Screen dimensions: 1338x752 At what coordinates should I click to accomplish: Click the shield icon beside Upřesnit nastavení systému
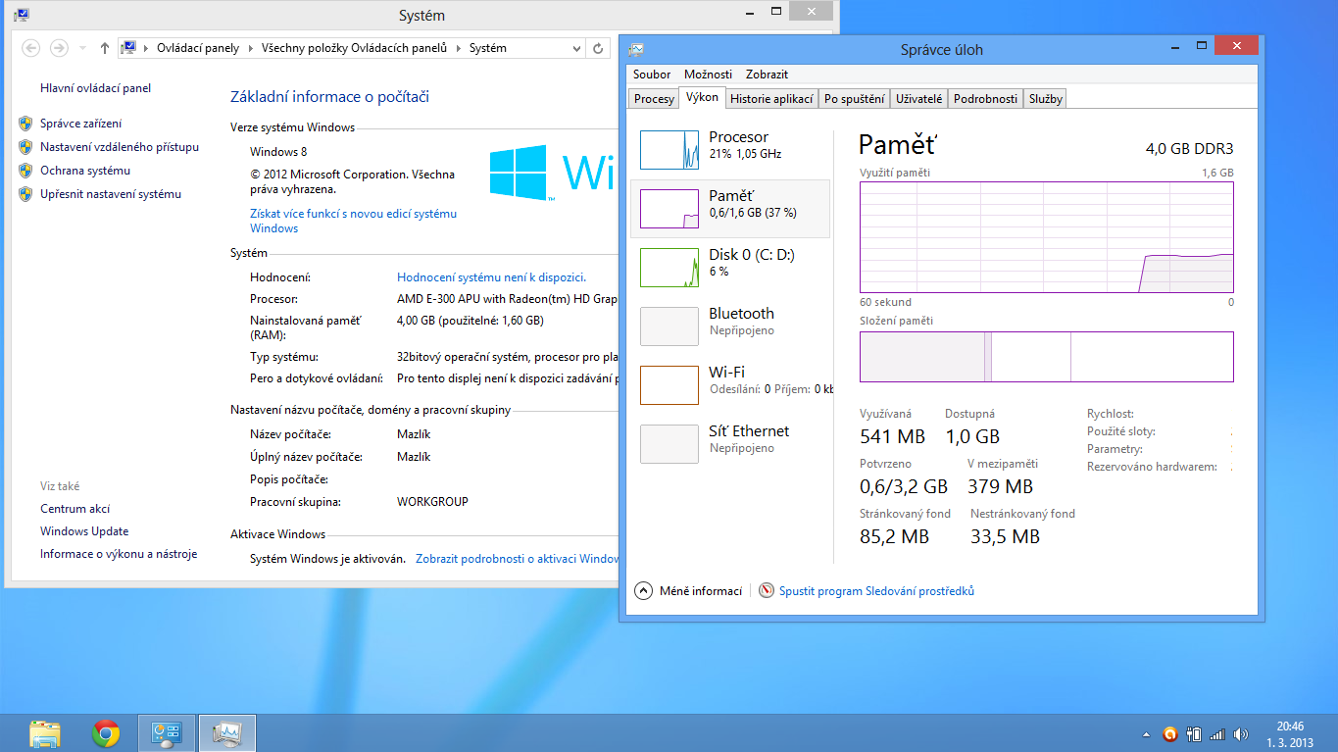[25, 194]
